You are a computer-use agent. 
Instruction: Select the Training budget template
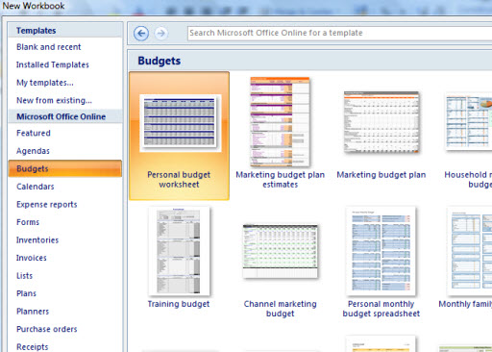pos(179,258)
